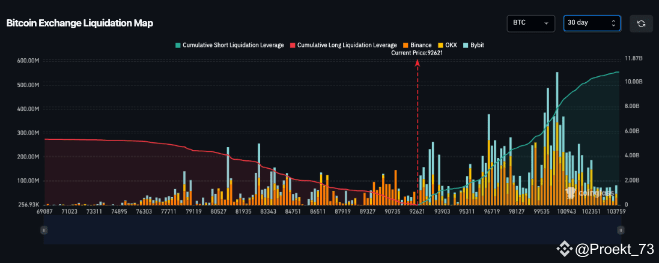Open the 30 day timeframe selector

coord(592,23)
